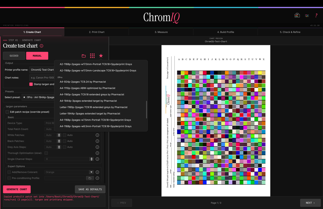
Task: Show info for White Patches
Action: click(x=97, y=135)
